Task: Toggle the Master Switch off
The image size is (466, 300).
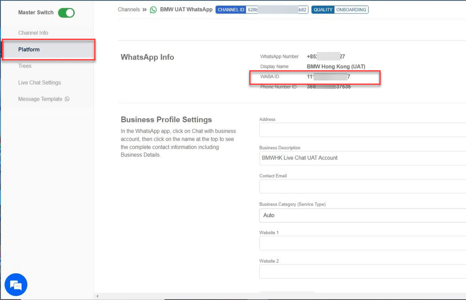Action: pyautogui.click(x=66, y=13)
